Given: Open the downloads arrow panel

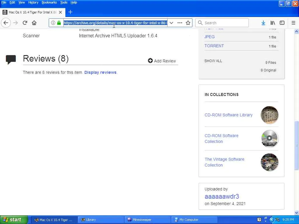Looking at the screenshot, I should point(263,23).
